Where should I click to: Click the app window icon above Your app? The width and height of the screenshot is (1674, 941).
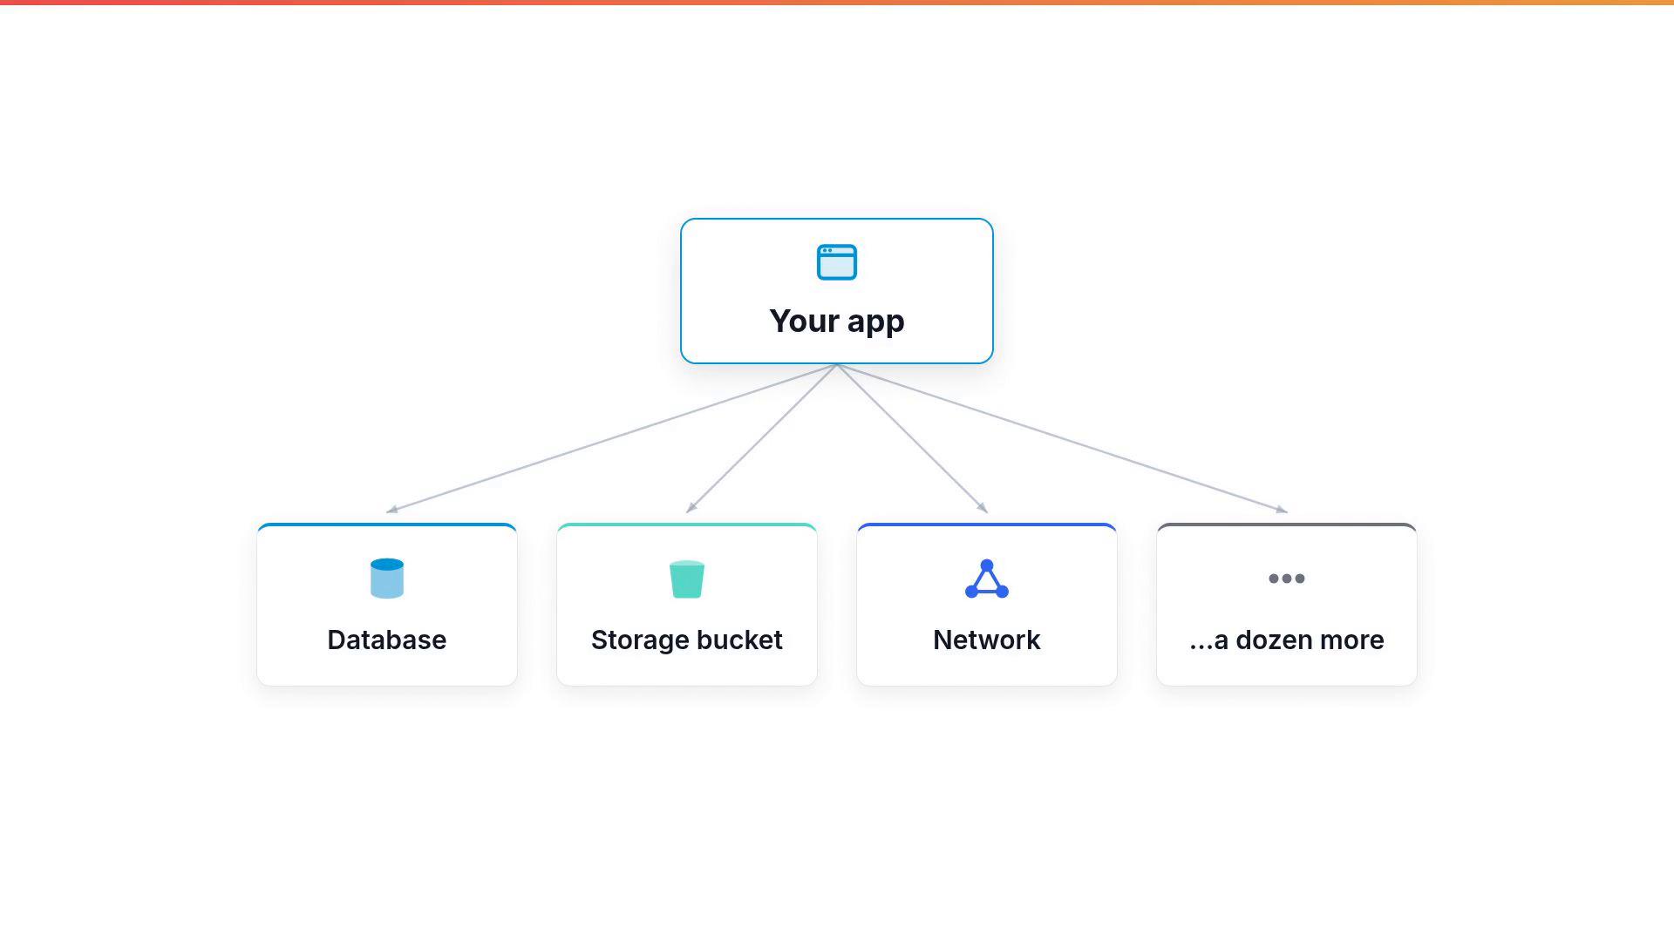click(837, 262)
